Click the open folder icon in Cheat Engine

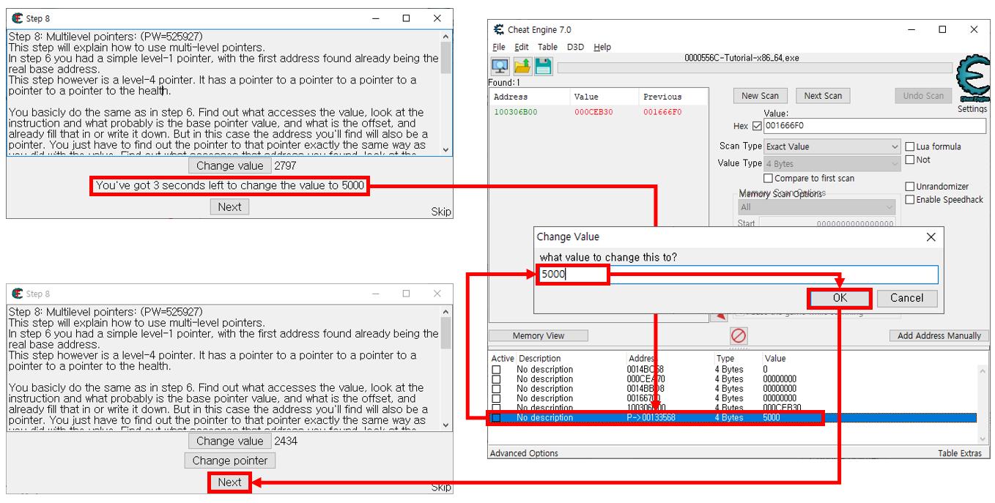522,67
